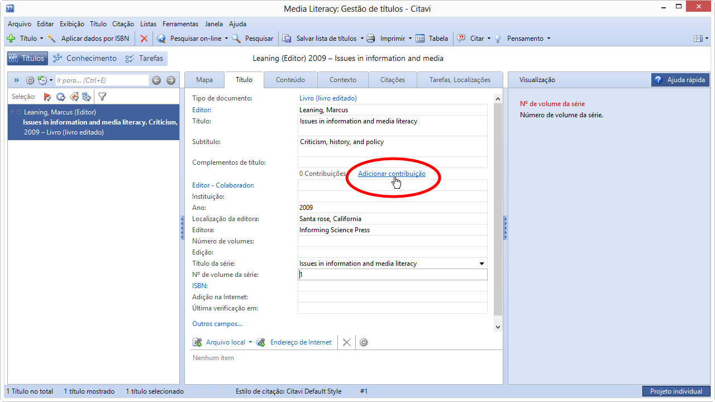
Task: Open Tabela view via its grid icon
Action: pyautogui.click(x=420, y=39)
